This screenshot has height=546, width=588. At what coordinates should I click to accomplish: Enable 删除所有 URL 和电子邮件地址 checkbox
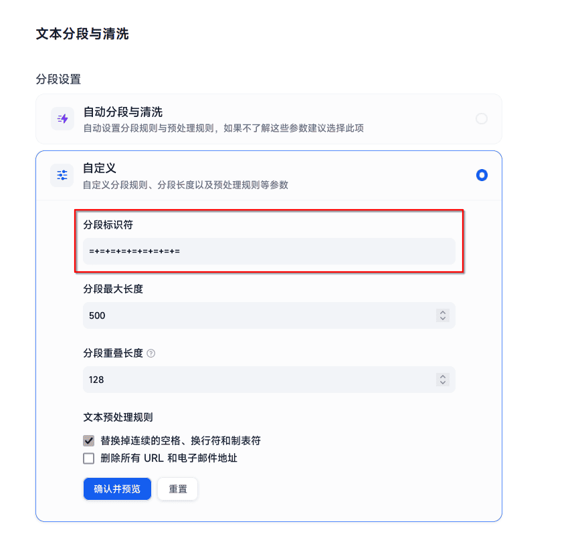coord(88,458)
